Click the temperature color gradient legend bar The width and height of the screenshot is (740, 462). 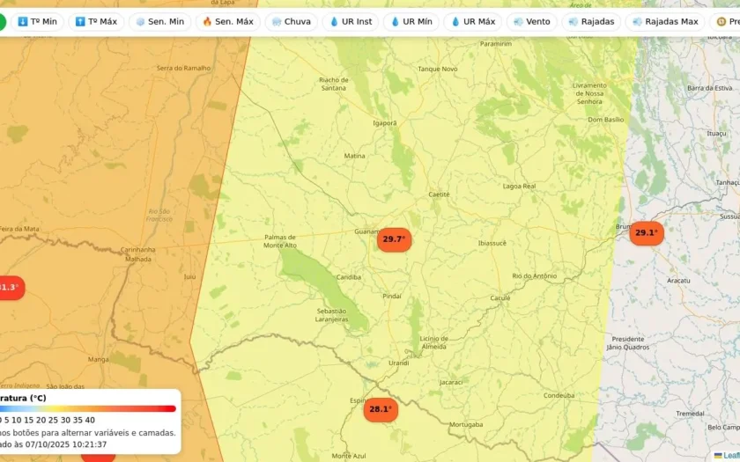88,408
